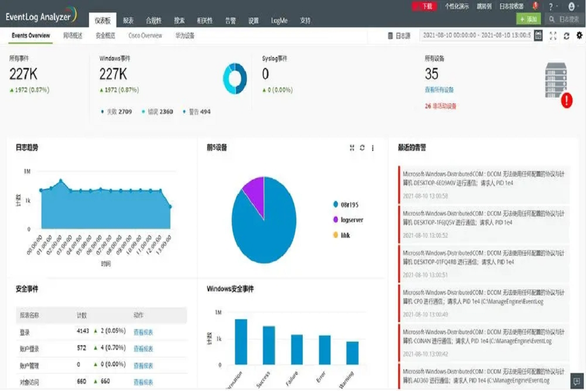The height and width of the screenshot is (391, 586).
Task: Click the 26 非活动设备 red link
Action: click(x=441, y=106)
